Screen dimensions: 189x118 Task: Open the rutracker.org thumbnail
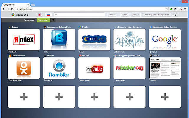129,68
